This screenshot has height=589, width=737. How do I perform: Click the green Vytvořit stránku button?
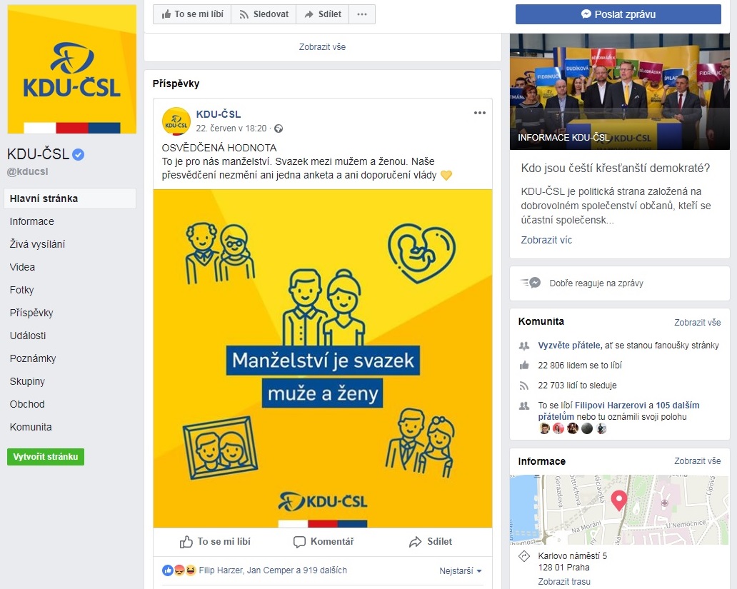(46, 457)
